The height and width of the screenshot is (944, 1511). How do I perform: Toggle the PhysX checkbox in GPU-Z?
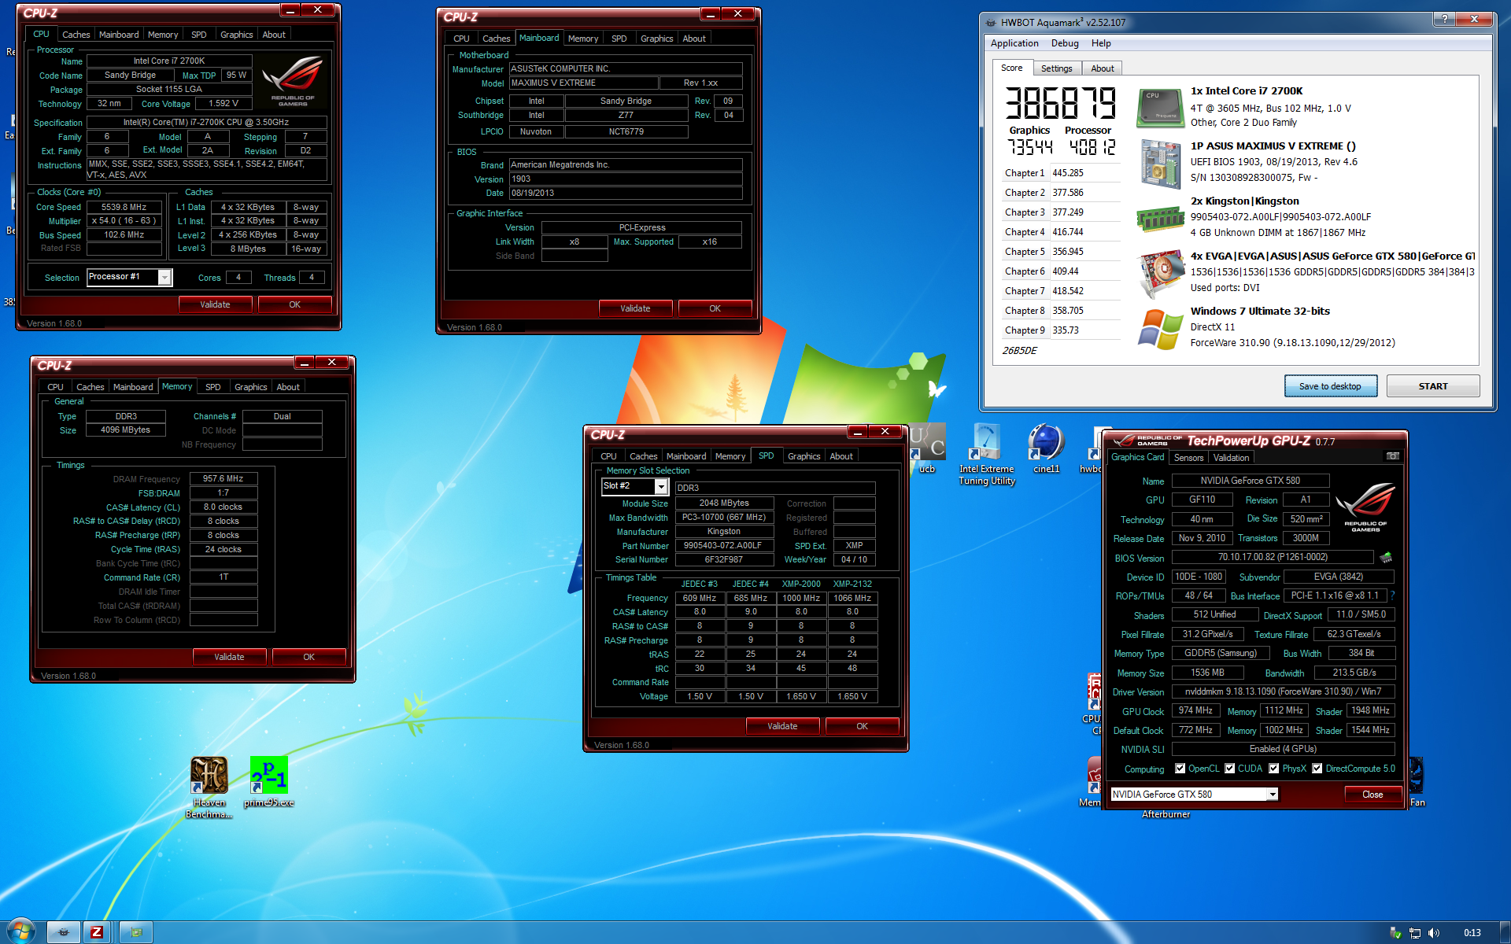[x=1273, y=769]
